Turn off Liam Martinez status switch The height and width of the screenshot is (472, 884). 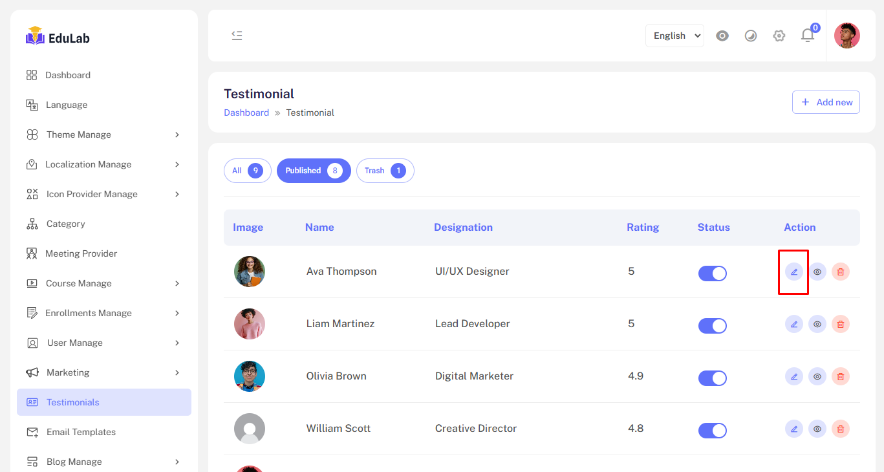(712, 325)
